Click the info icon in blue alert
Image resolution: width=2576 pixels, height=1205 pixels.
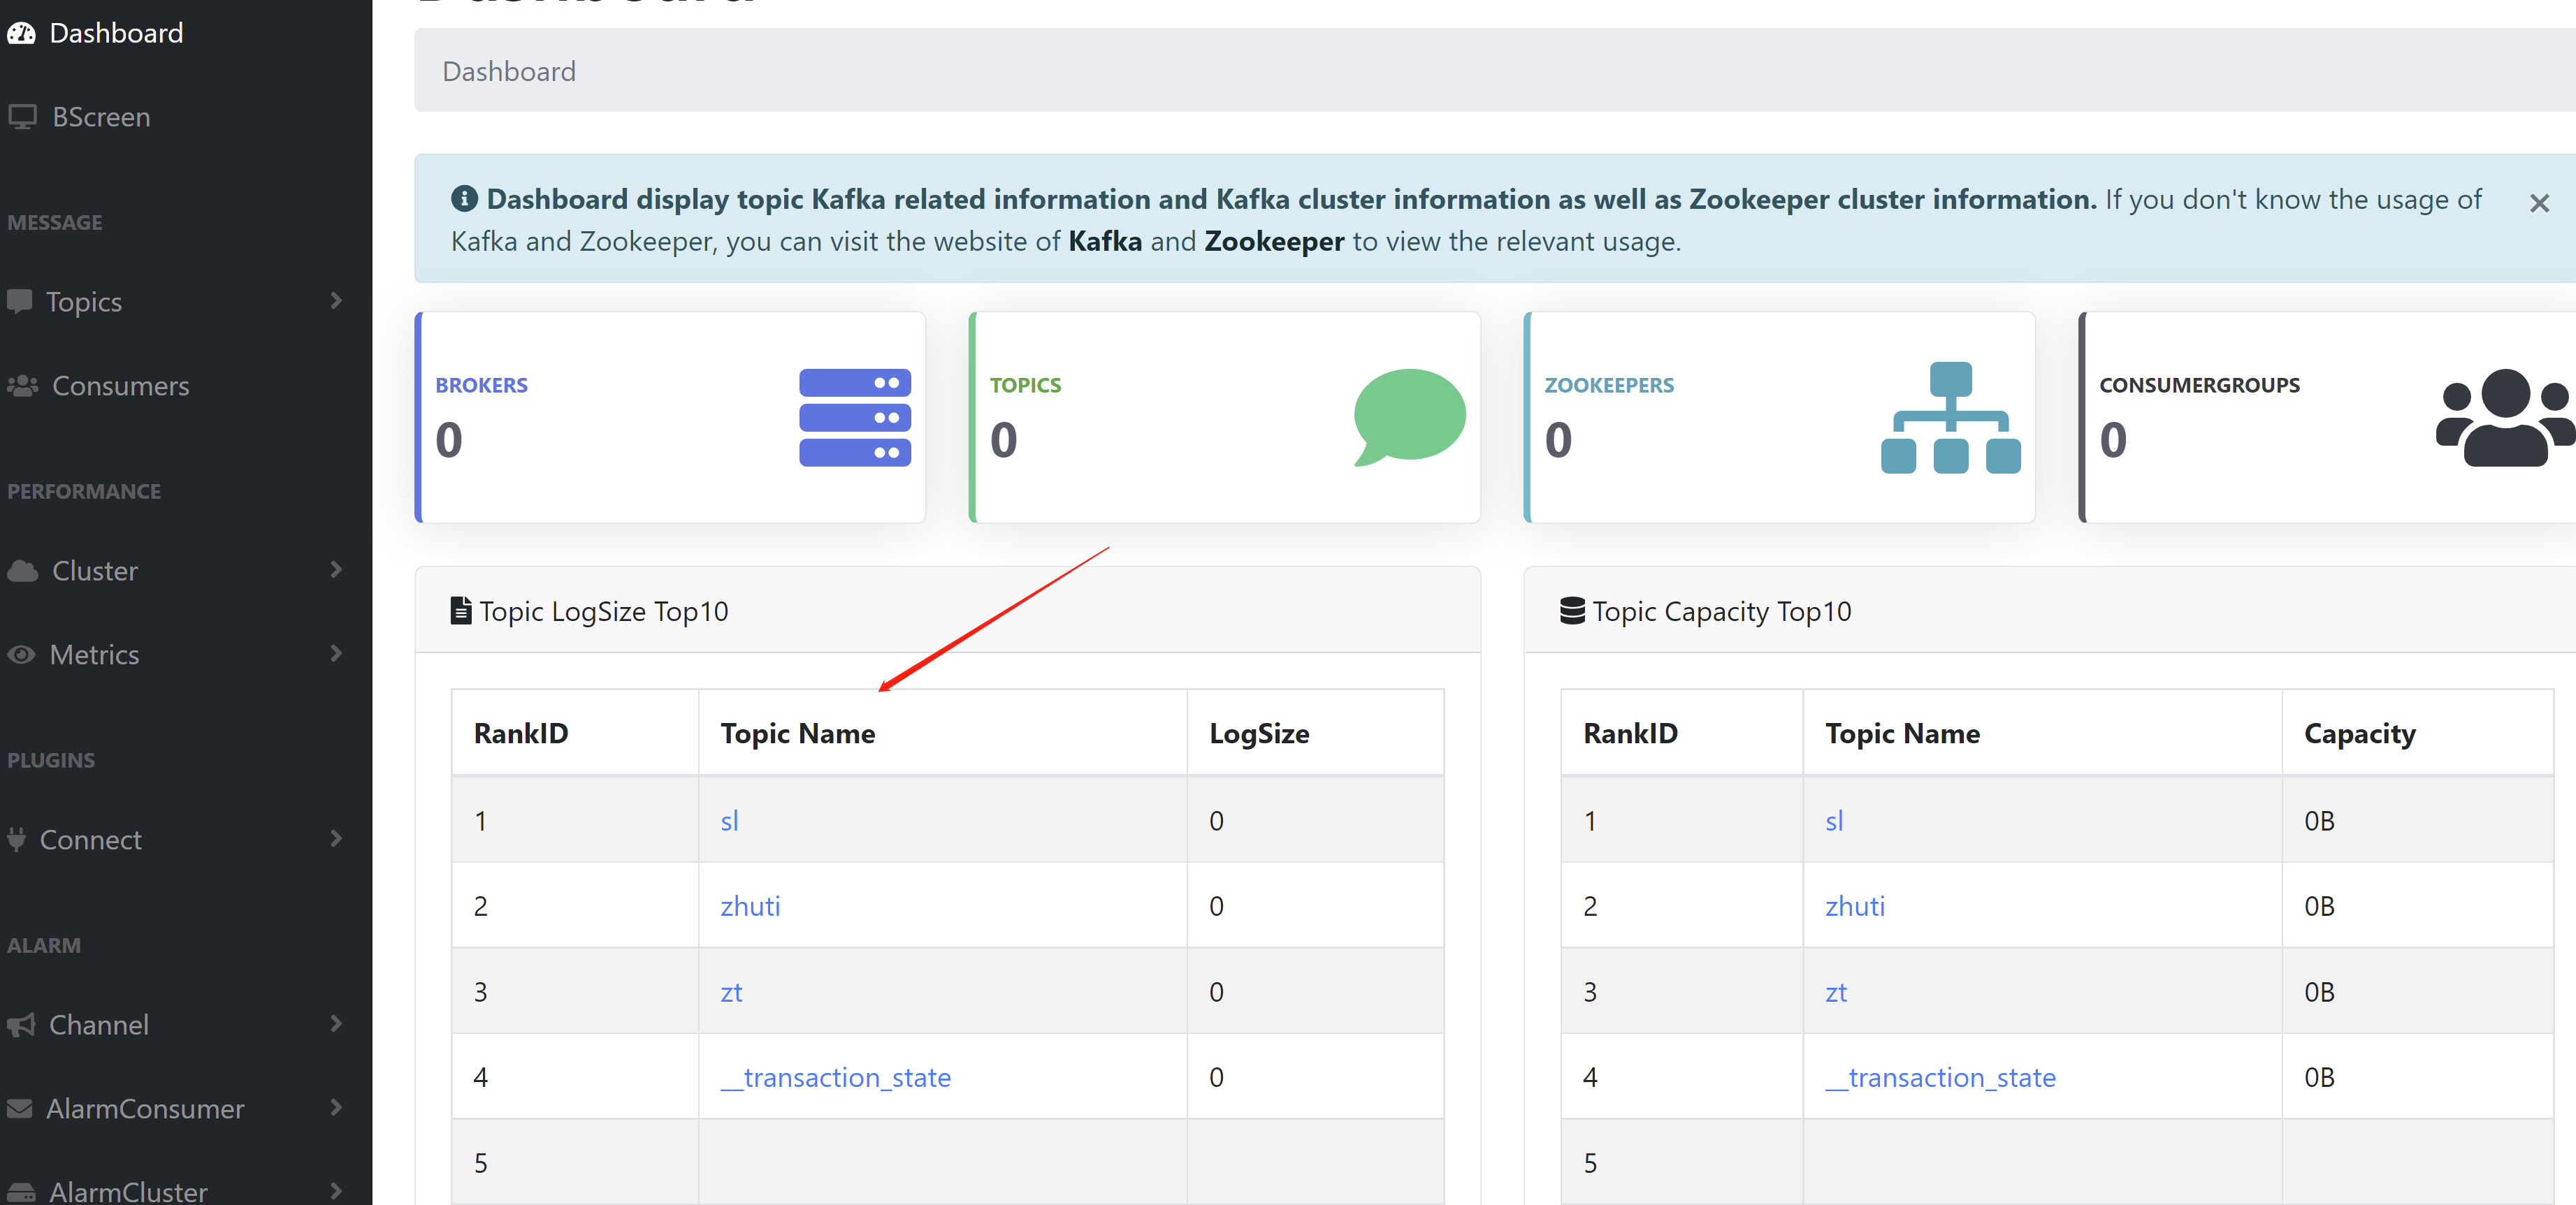click(x=464, y=199)
